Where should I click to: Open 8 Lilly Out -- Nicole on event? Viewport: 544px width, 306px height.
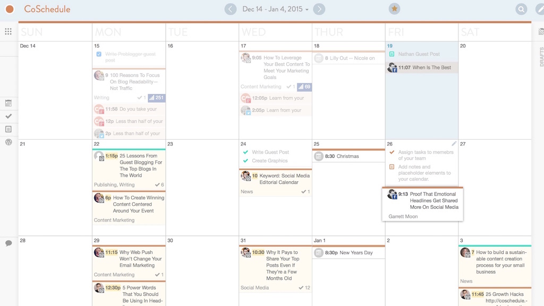pos(348,58)
